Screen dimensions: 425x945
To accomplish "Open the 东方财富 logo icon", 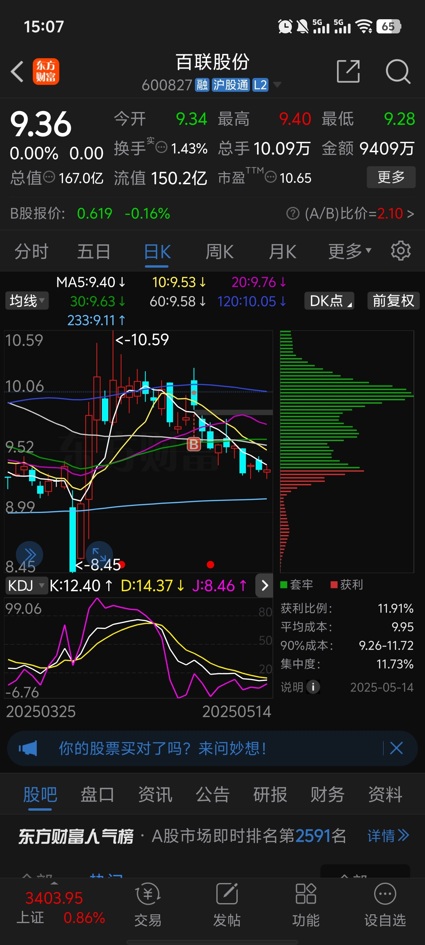I will click(46, 72).
